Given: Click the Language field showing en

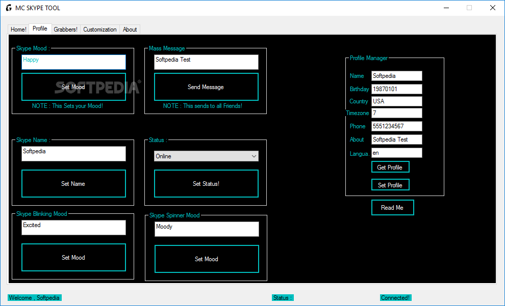Looking at the screenshot, I should [x=396, y=153].
